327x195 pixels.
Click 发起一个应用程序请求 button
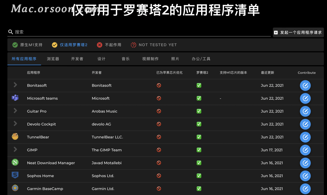click(298, 32)
